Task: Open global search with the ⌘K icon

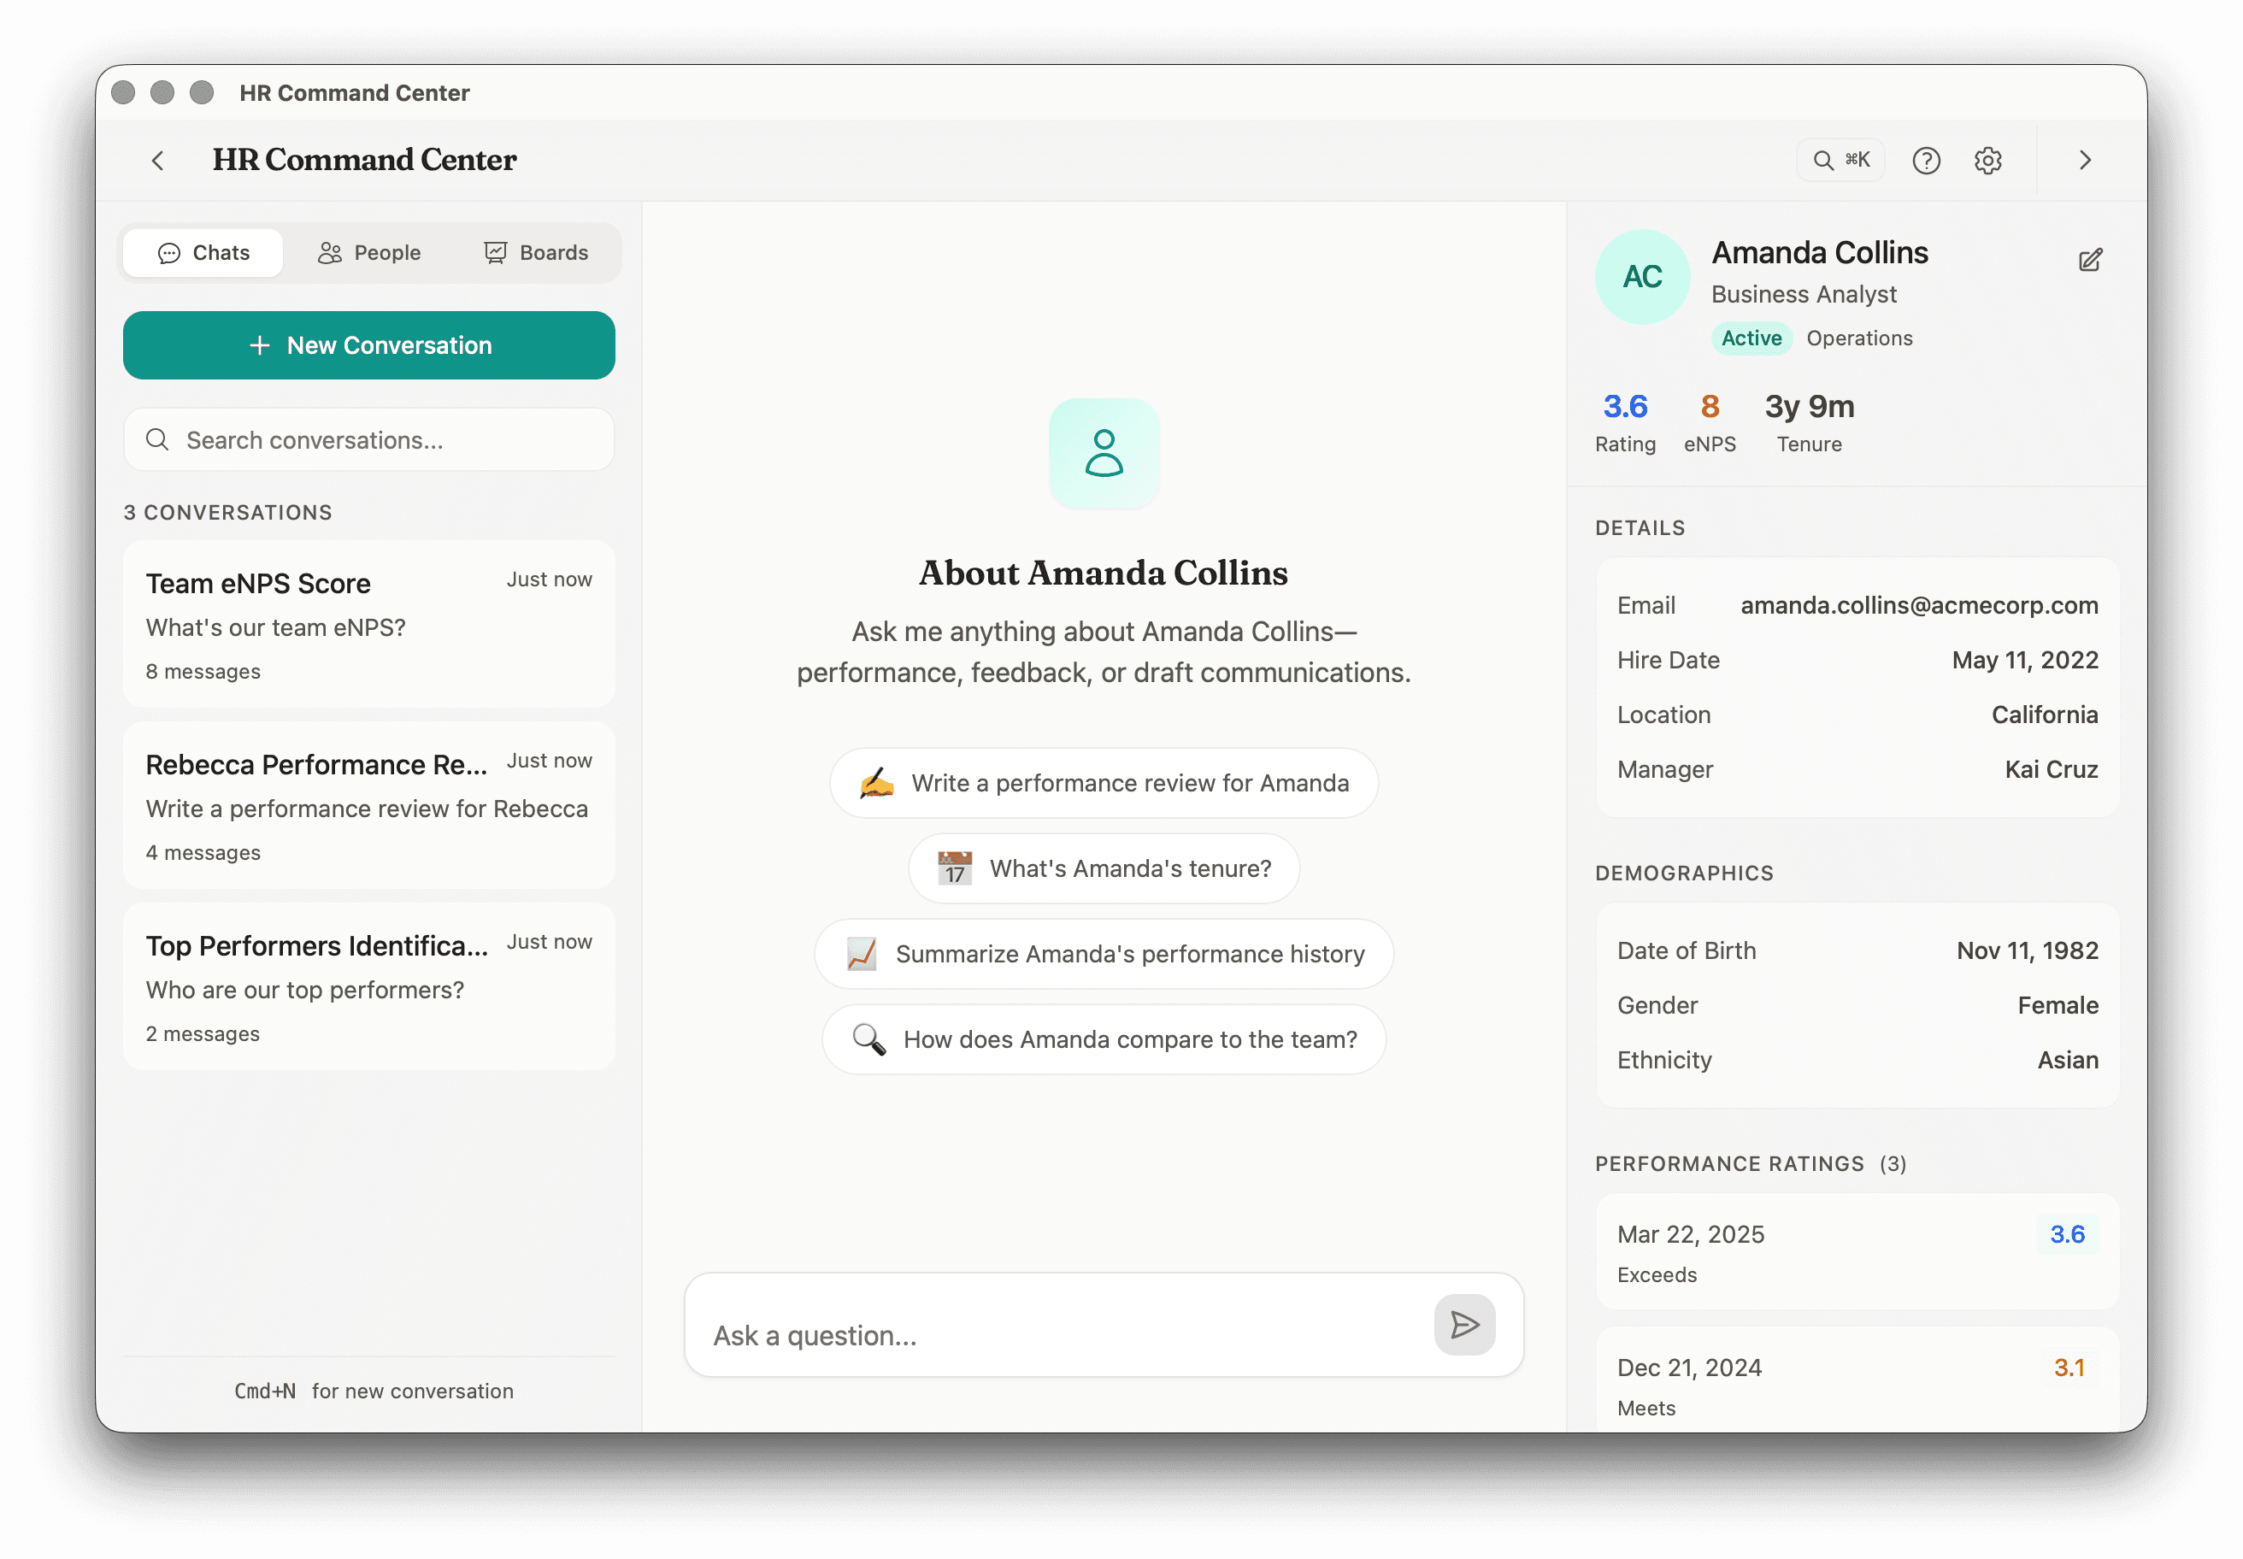Action: (x=1840, y=158)
